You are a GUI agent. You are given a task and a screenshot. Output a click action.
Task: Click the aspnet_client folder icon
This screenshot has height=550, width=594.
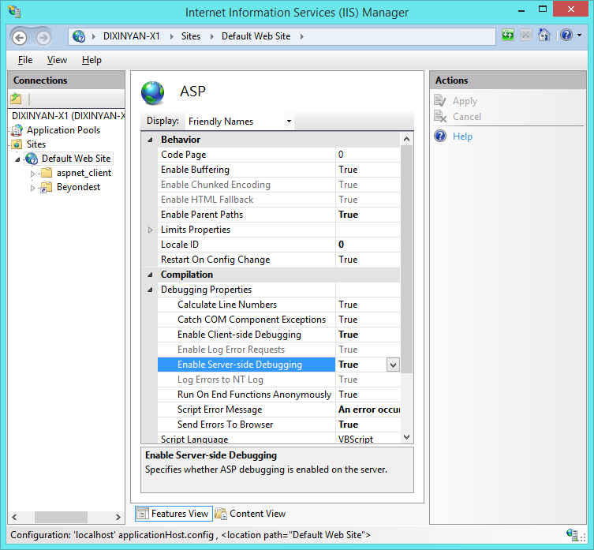pos(47,173)
